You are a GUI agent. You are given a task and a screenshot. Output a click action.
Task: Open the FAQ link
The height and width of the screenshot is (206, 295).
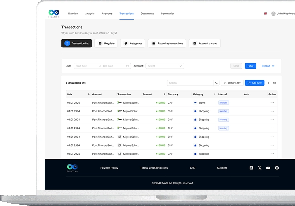(x=193, y=168)
